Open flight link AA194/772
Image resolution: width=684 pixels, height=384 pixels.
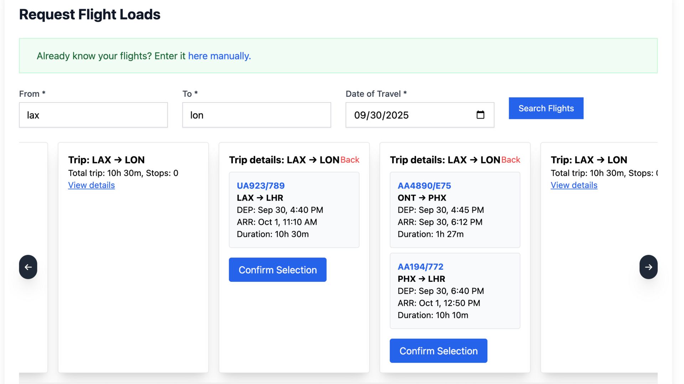pos(420,267)
